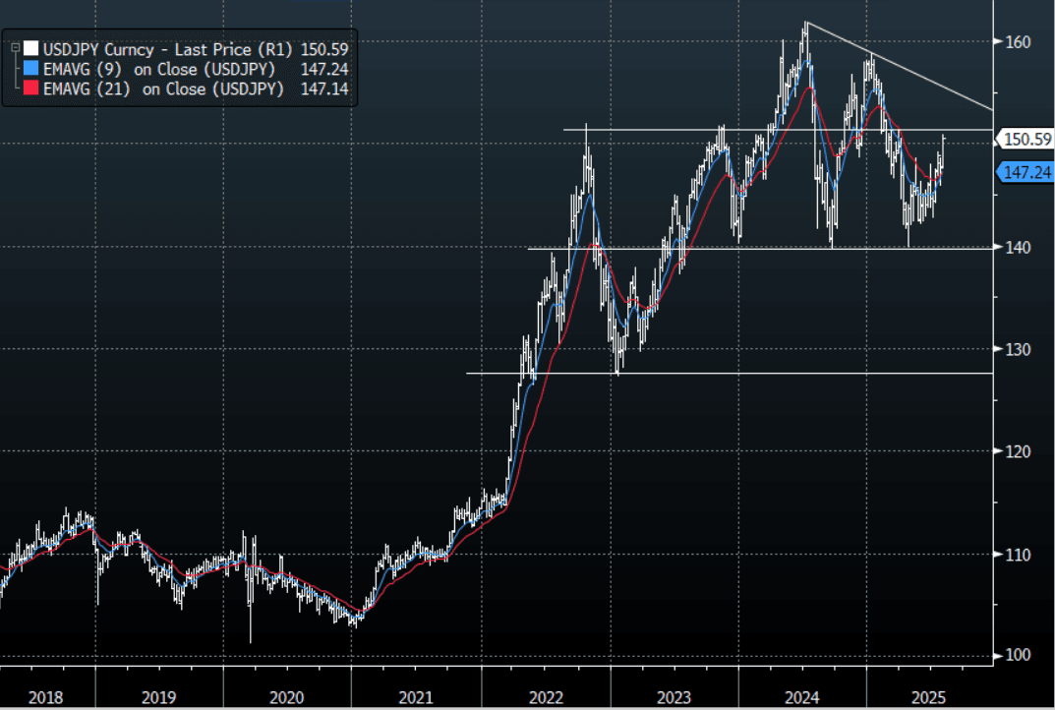Screen dimensions: 1055x710
Task: Click the blue 147.24 EMA tag on axis
Action: click(1025, 172)
